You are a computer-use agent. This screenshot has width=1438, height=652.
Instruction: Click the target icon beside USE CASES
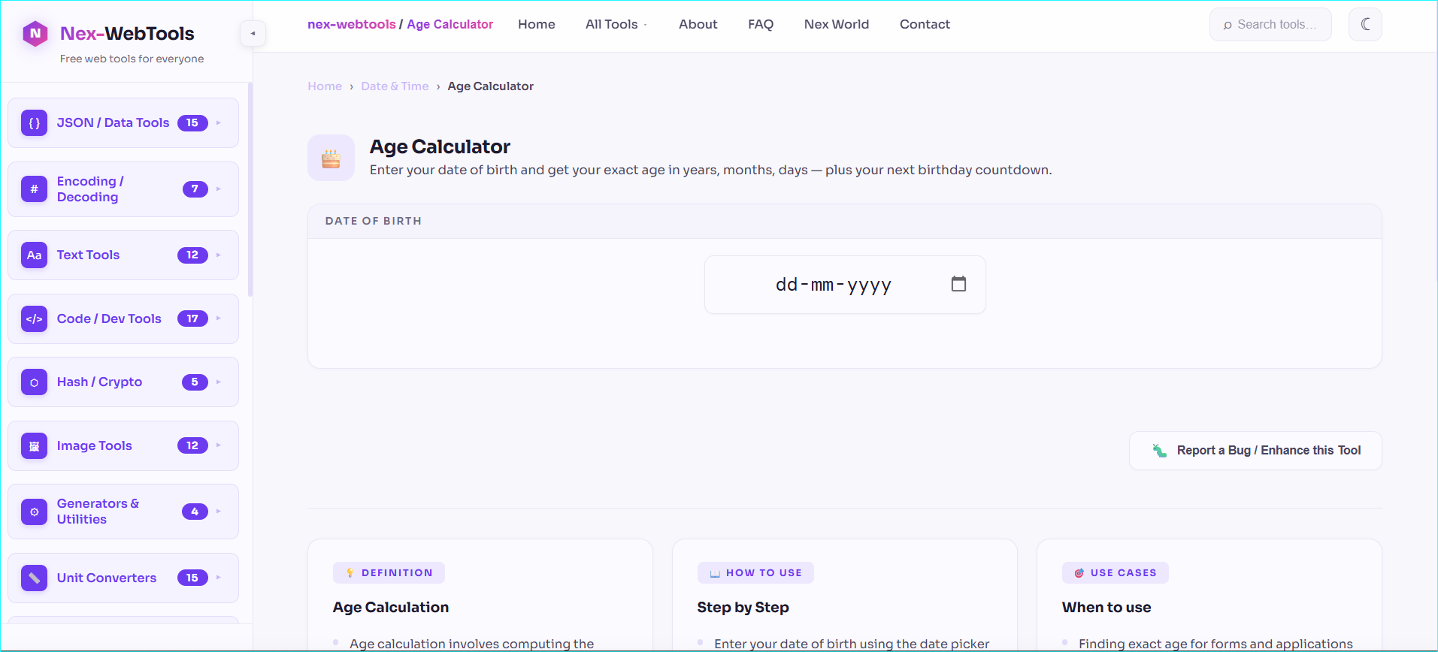pyautogui.click(x=1079, y=573)
